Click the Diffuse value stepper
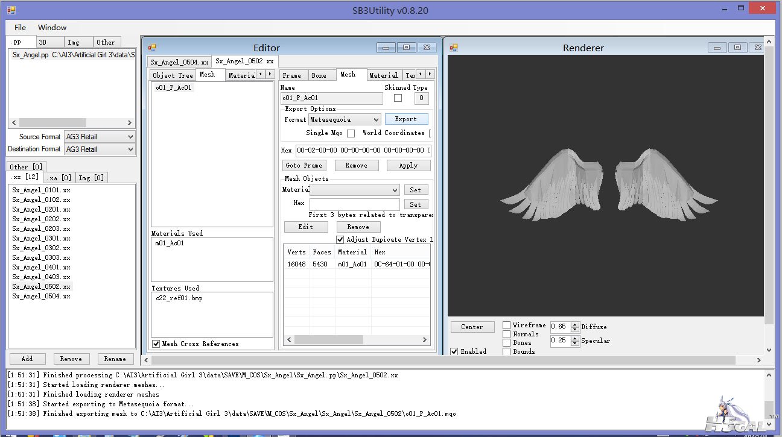Screen dimensions: 782x437 [576, 327]
